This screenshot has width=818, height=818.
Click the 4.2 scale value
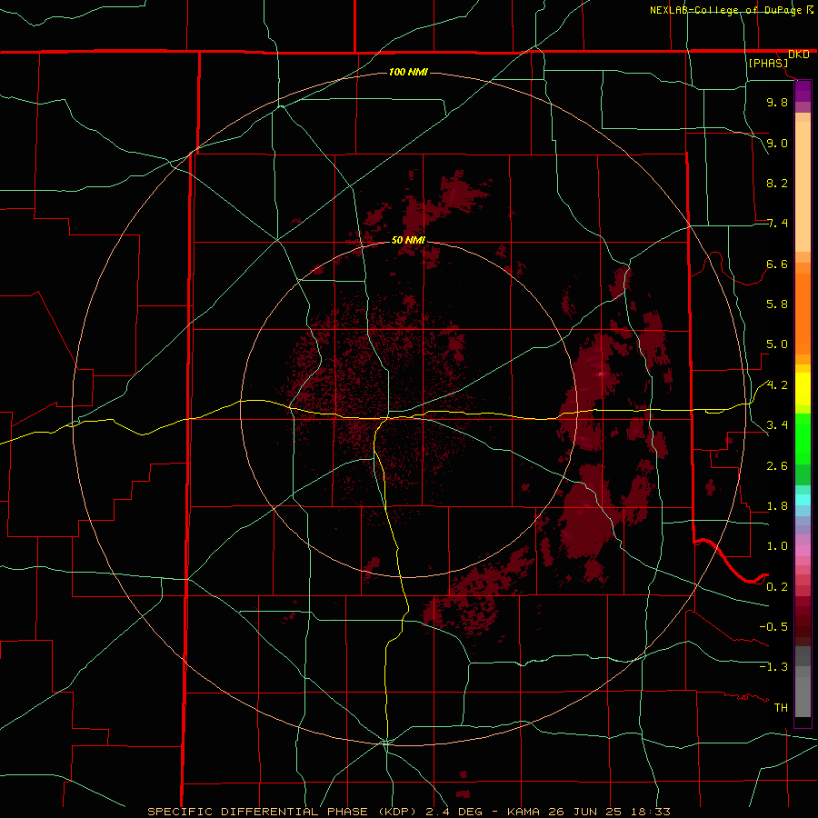(x=777, y=385)
